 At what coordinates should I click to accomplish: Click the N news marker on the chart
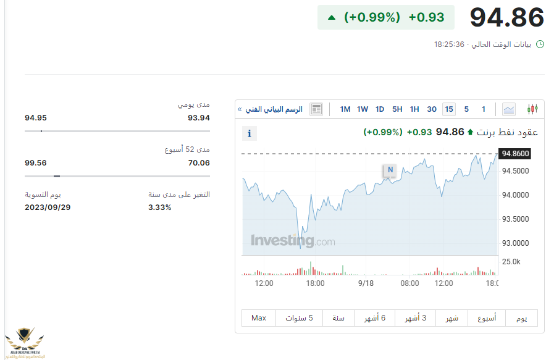coord(390,170)
